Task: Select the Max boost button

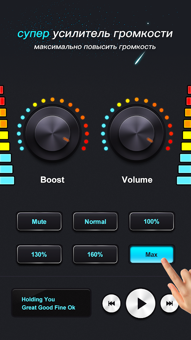Action: 152,254
